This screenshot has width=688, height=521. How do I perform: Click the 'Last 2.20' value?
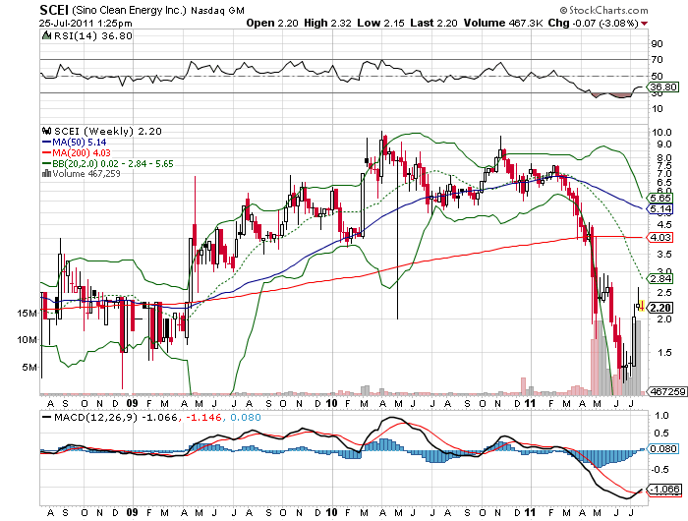pyautogui.click(x=434, y=23)
